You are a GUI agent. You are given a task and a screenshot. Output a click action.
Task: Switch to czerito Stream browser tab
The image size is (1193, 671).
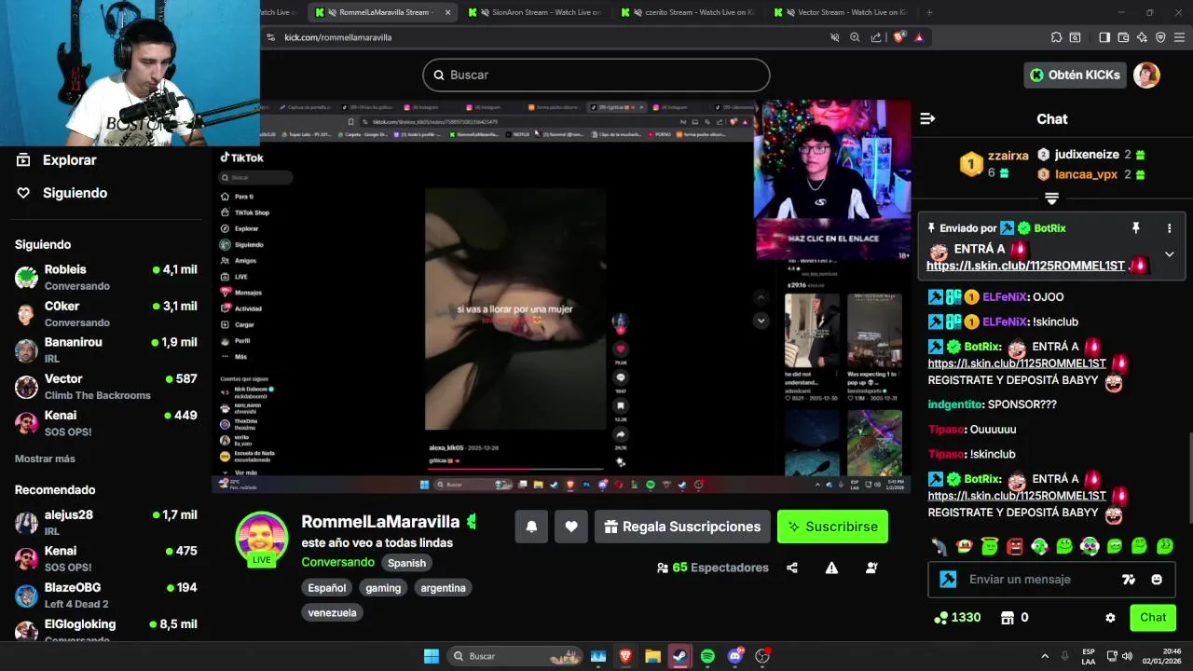coord(687,12)
